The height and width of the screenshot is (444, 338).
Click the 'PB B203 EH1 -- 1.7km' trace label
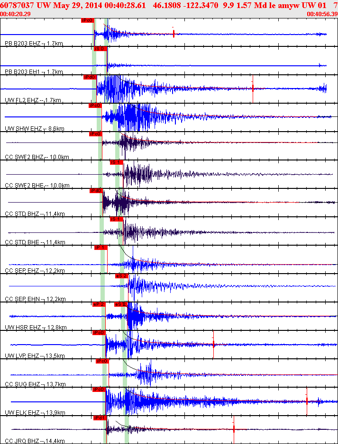(34, 72)
